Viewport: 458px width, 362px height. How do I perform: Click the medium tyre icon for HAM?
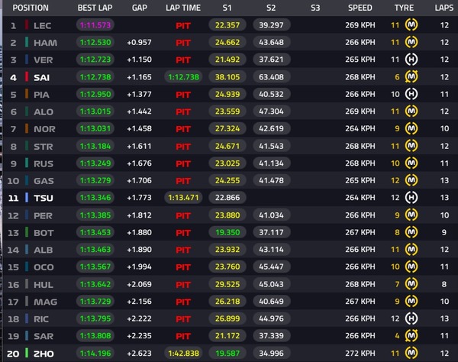pos(411,42)
